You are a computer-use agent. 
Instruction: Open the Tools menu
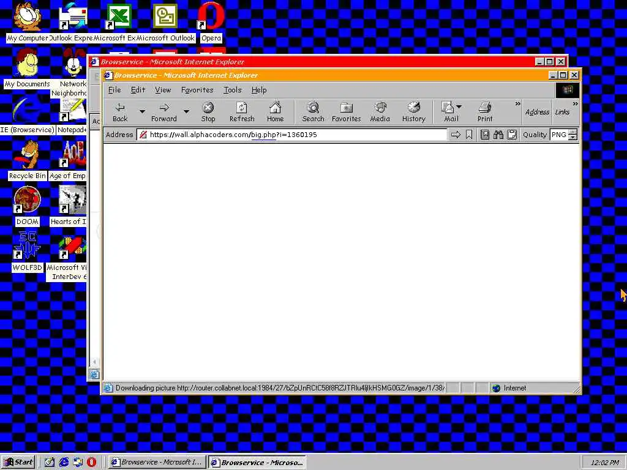click(232, 90)
